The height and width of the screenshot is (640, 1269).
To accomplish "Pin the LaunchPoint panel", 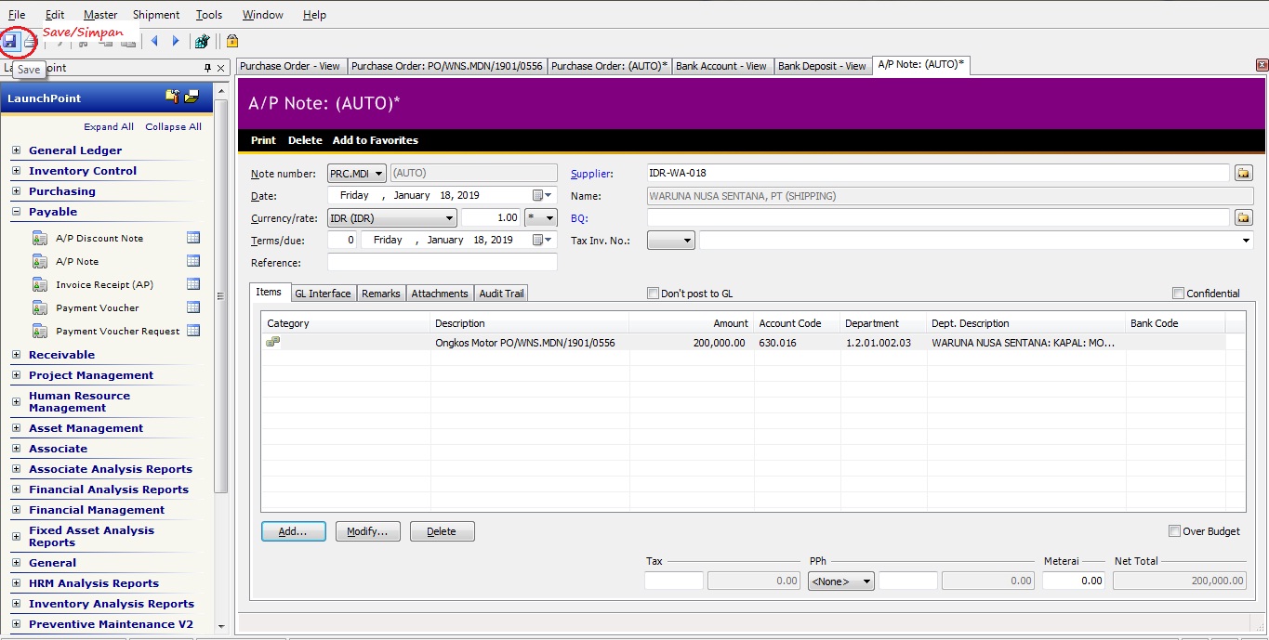I will [x=207, y=68].
